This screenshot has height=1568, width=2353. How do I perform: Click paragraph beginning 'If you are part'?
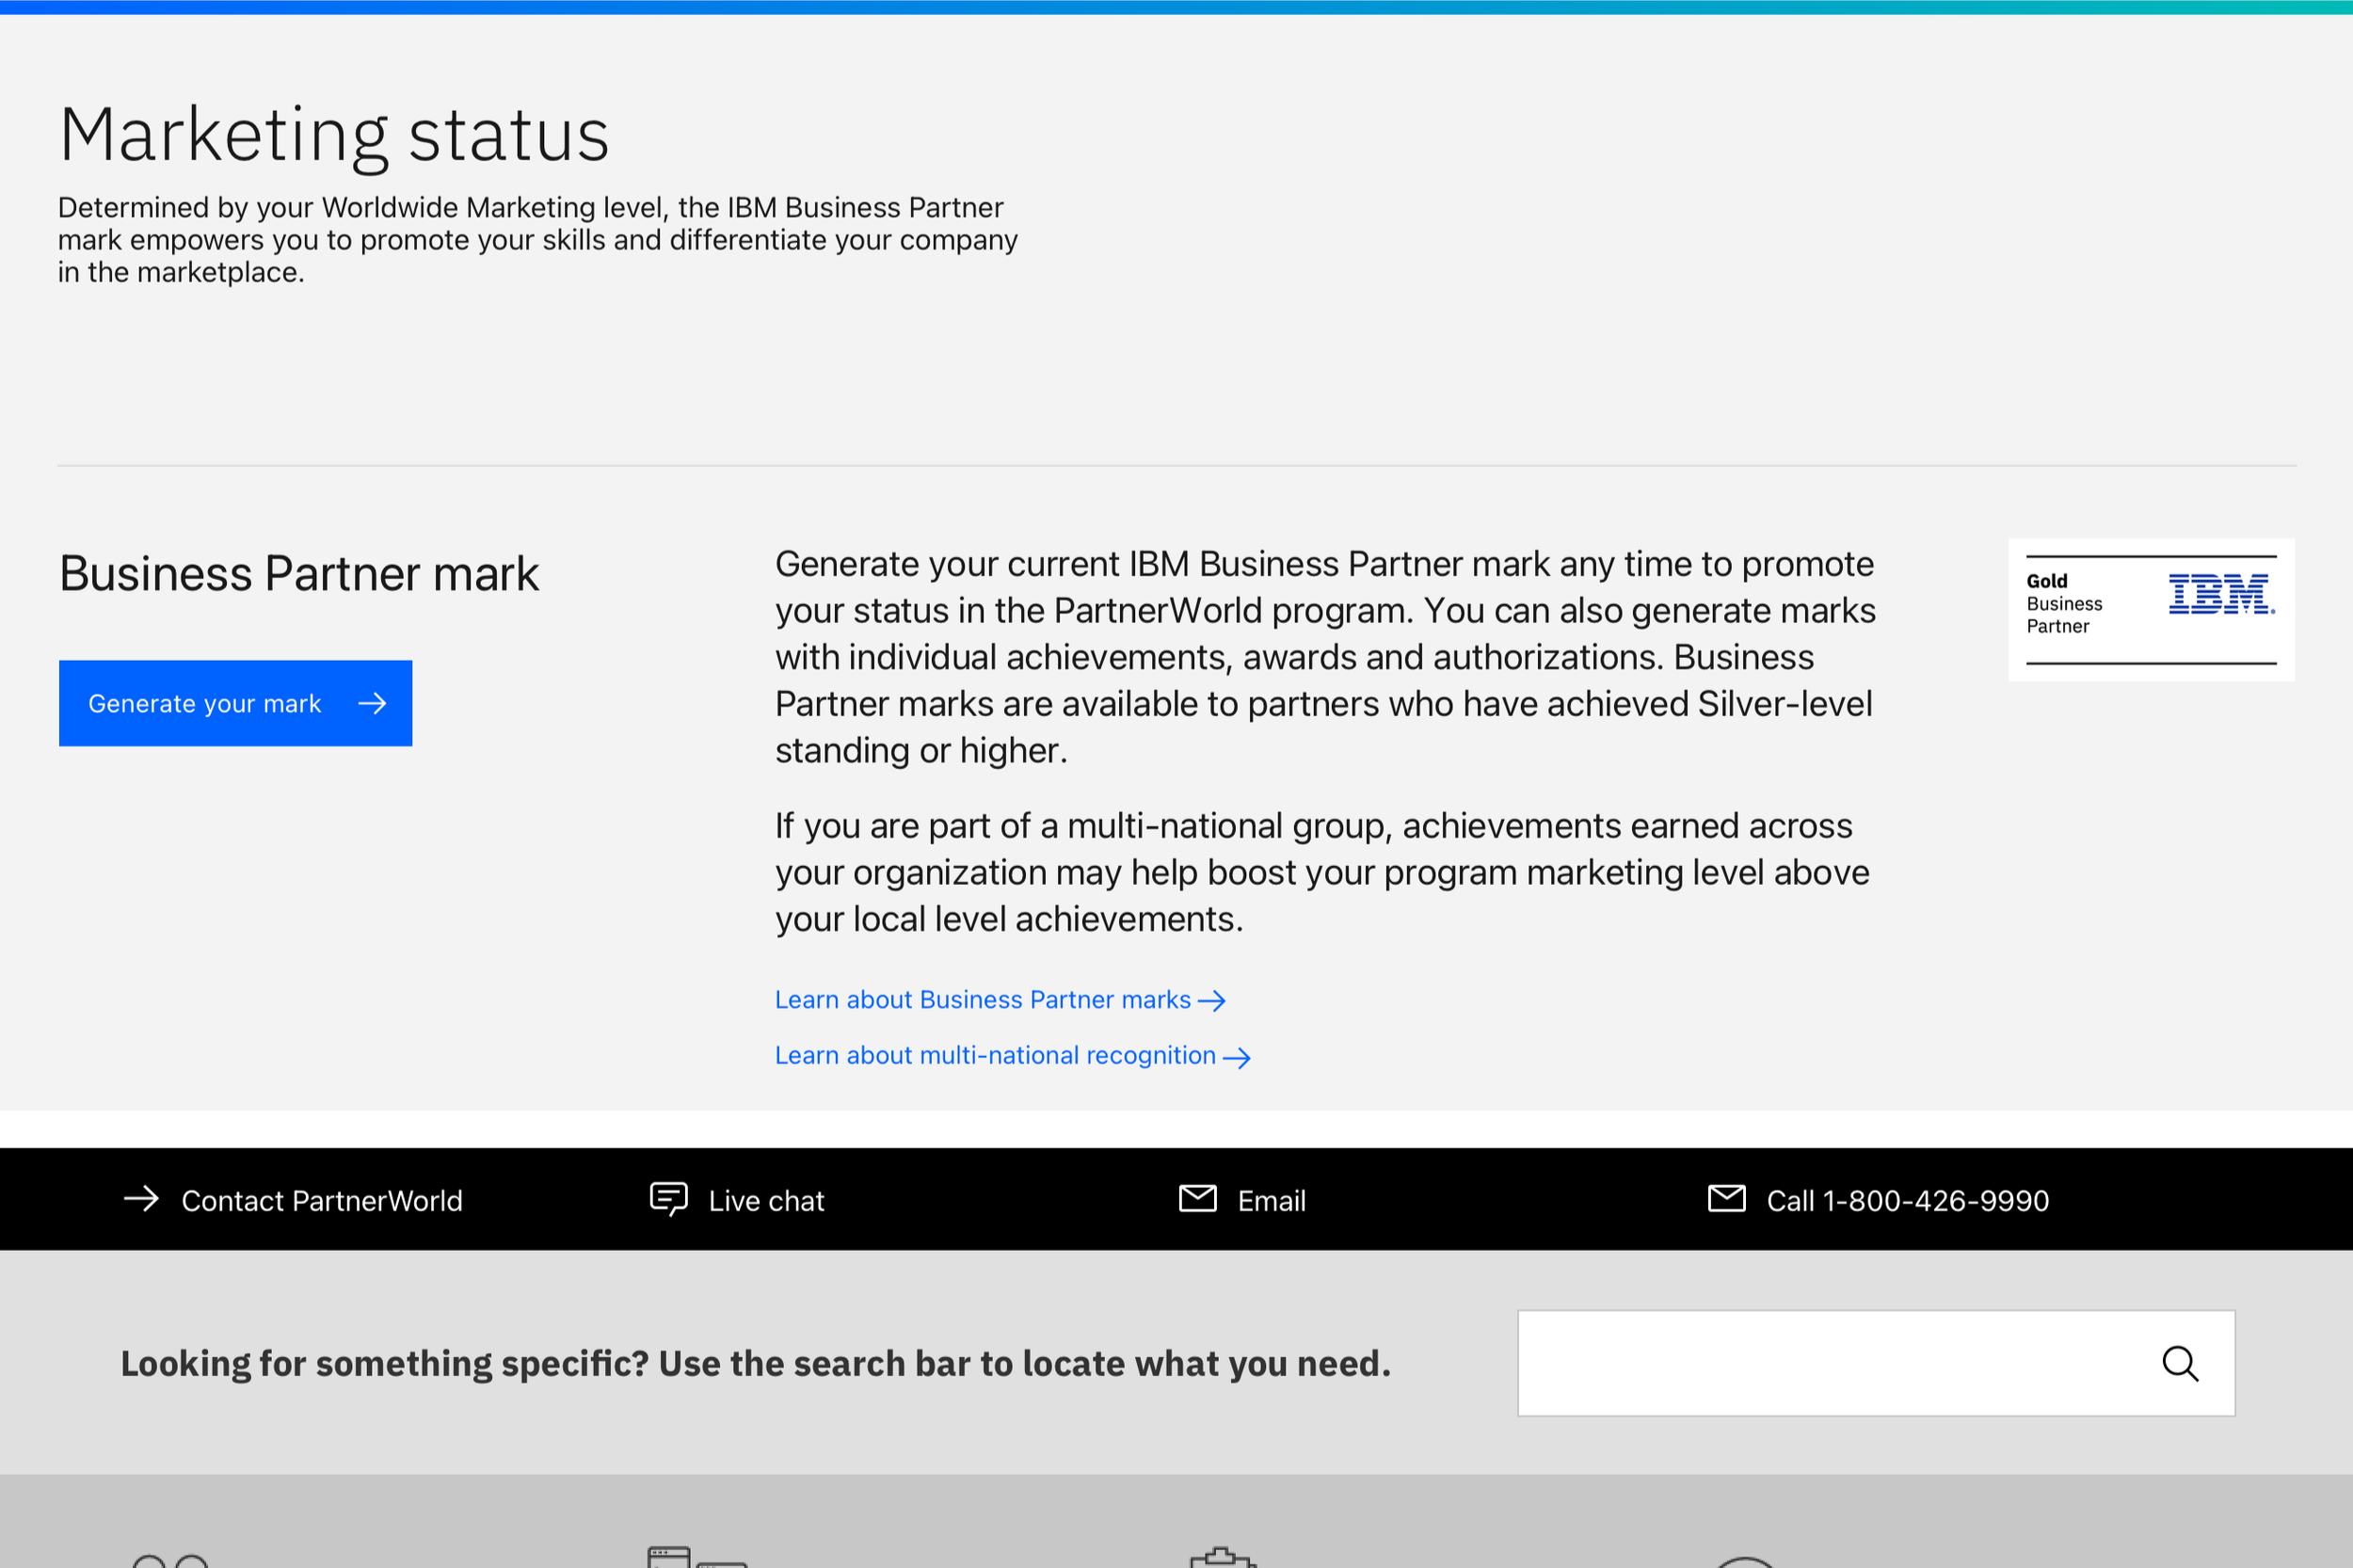coord(1322,872)
